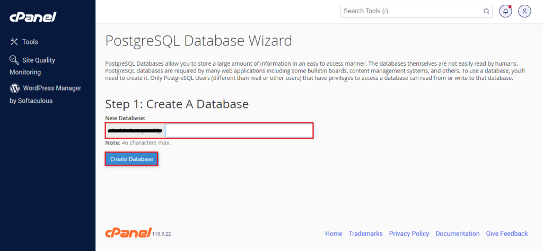Click the Site Quality Monitoring magnifier icon
543x251 pixels.
(14, 60)
